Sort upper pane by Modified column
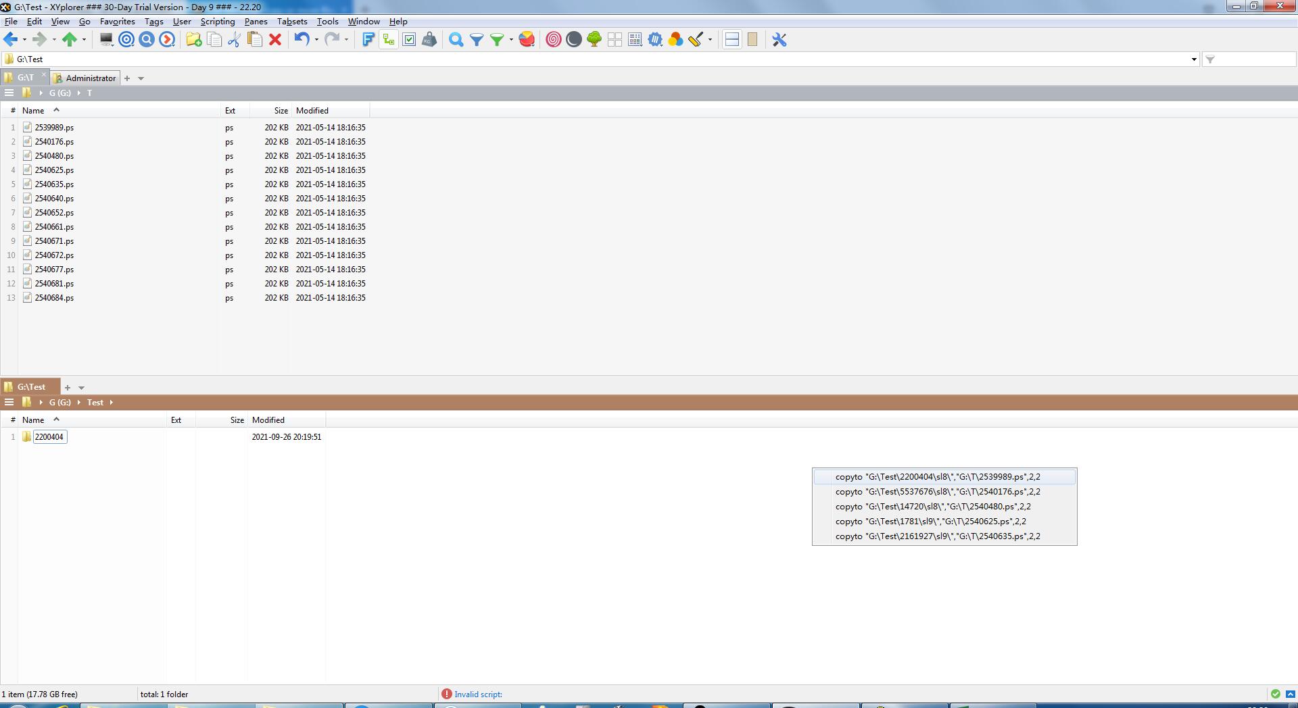Screen dimensions: 1298x708 click(x=312, y=111)
